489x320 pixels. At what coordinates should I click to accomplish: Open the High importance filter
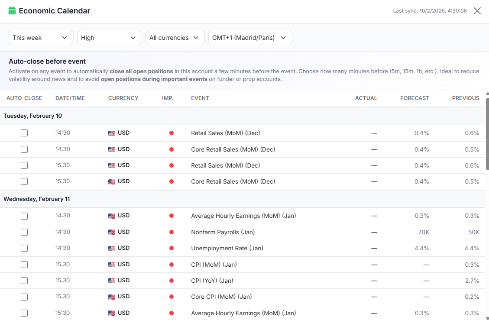click(x=109, y=37)
